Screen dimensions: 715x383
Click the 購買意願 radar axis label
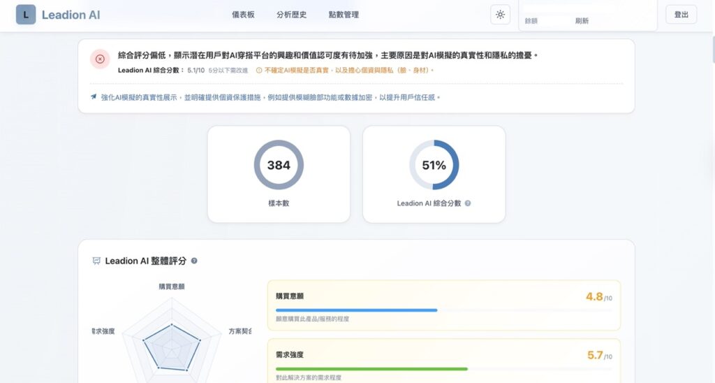click(172, 287)
